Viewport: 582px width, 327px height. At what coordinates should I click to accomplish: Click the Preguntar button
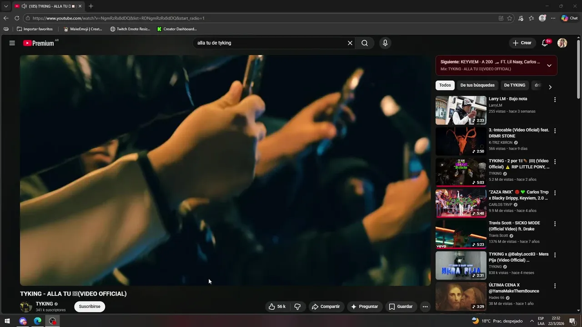364,307
